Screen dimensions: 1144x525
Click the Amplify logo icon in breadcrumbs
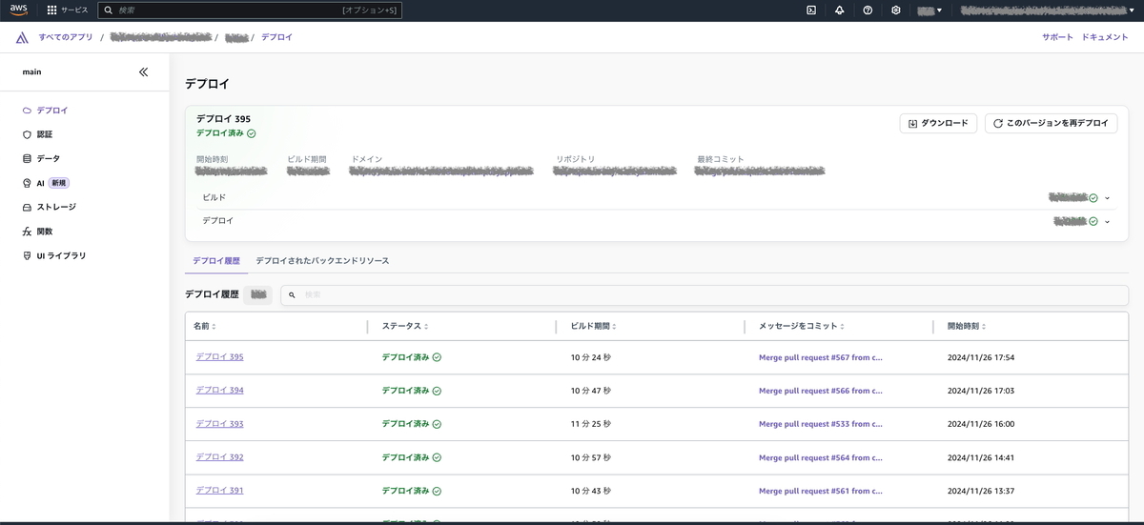22,37
